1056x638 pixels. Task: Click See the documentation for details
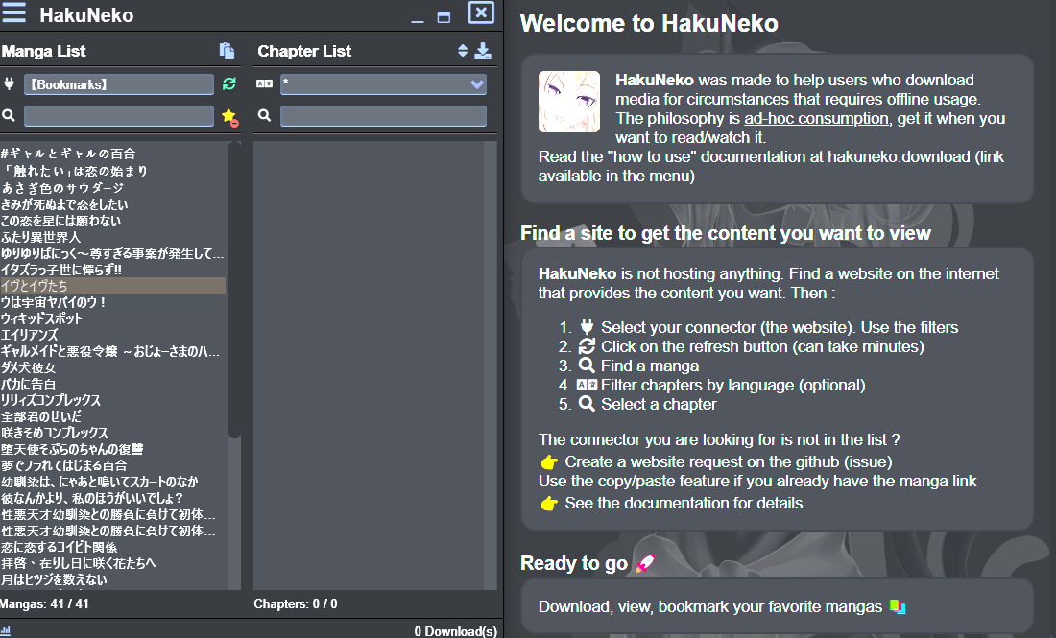[684, 503]
